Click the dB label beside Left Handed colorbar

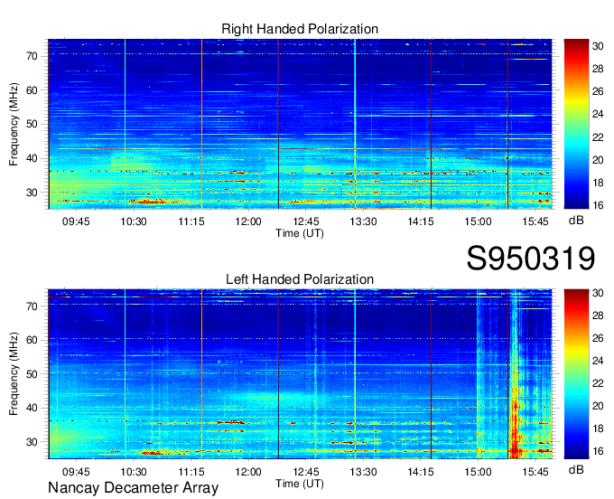coord(576,469)
